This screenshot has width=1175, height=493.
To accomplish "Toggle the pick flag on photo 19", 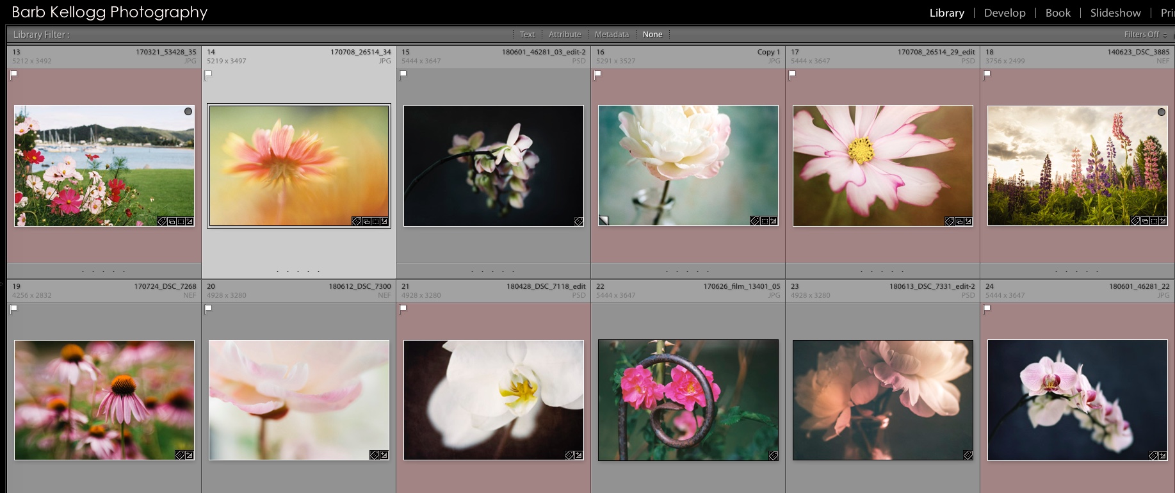I will point(14,309).
